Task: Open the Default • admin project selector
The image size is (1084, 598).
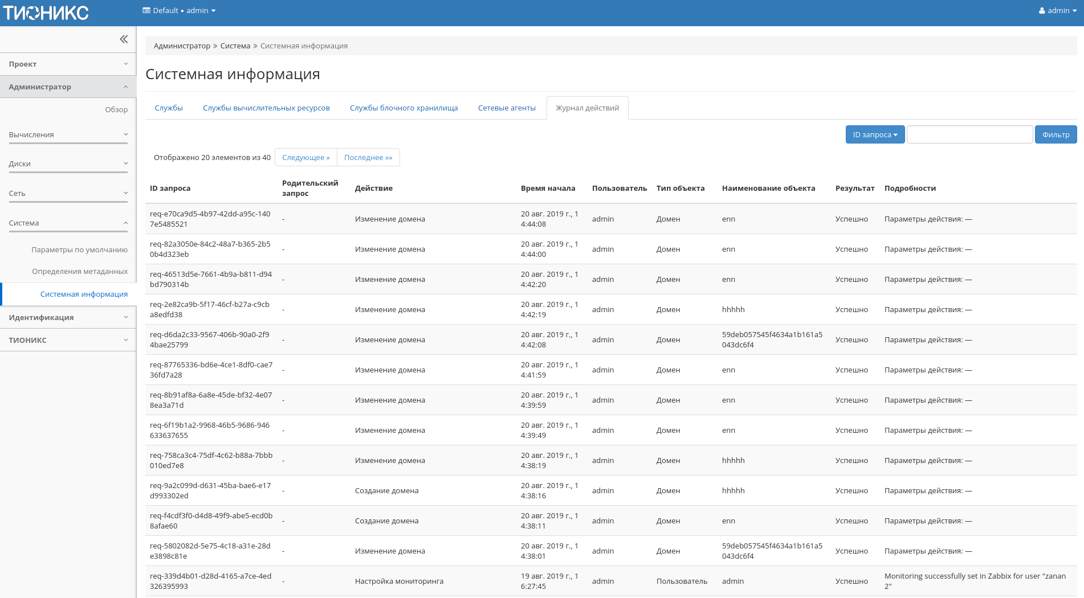Action: pos(179,11)
